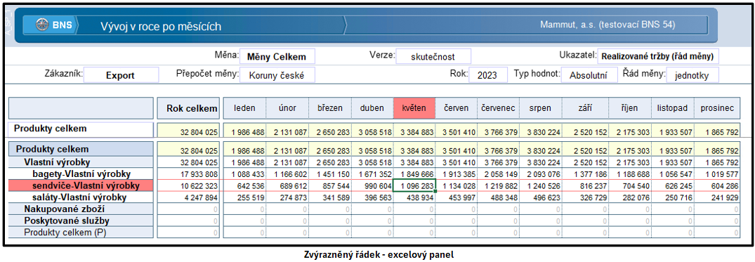Screen dimensions: 755x262
Task: Click the BNS logo icon
Action: click(43, 25)
